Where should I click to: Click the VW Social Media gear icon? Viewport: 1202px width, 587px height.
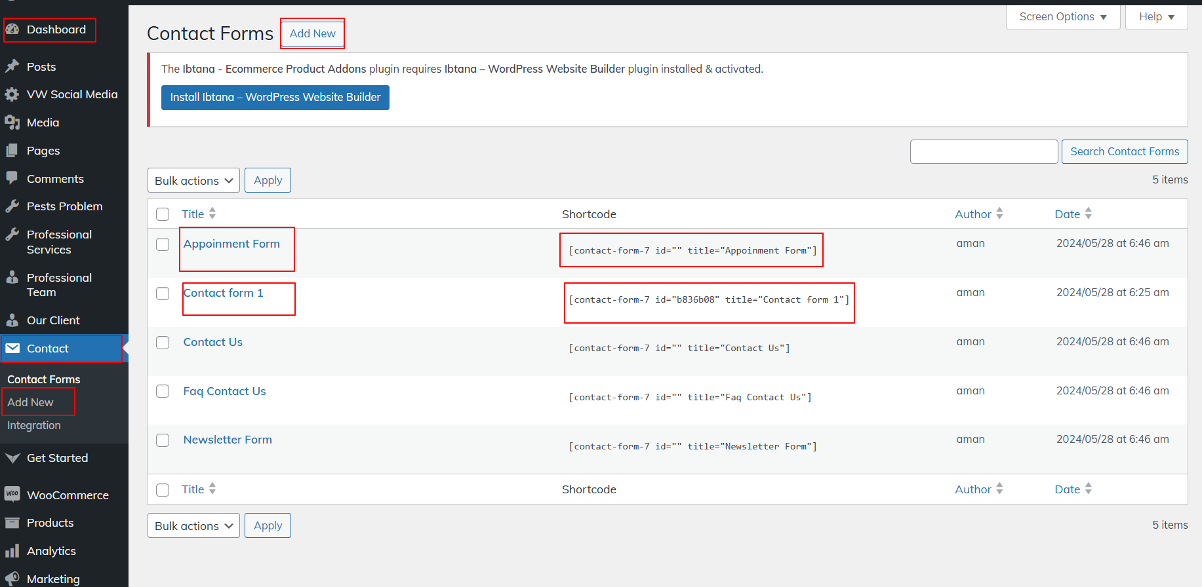[12, 94]
